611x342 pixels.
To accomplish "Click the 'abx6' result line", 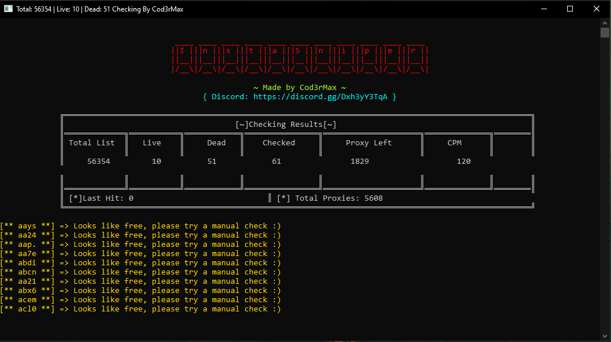I will (x=140, y=291).
